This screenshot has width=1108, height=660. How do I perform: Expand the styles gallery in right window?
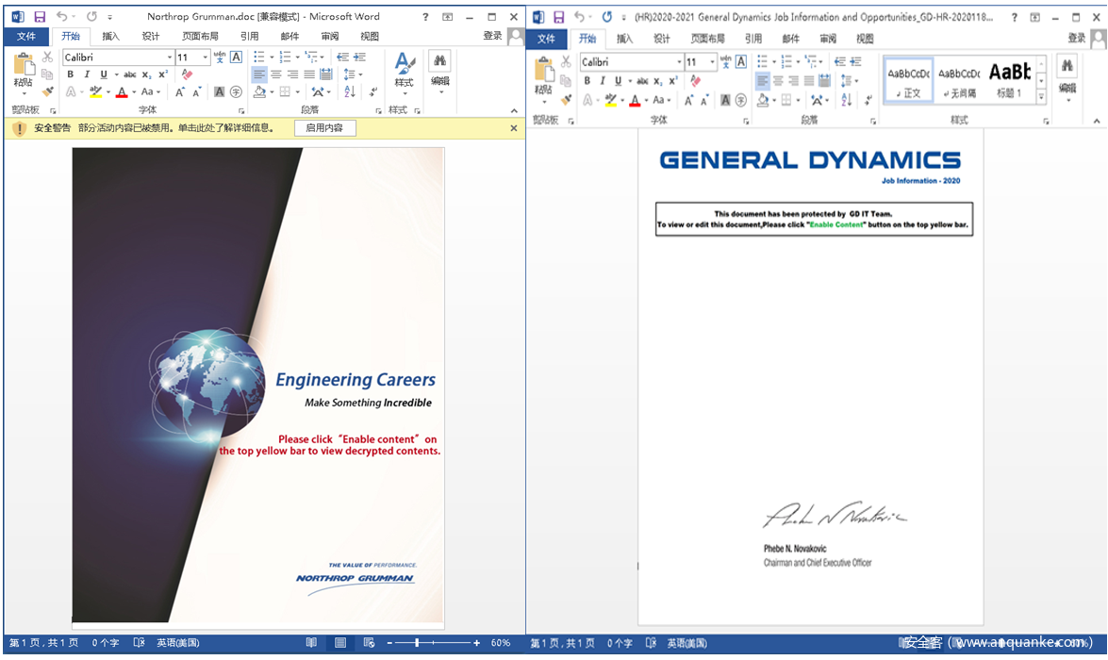pyautogui.click(x=1041, y=96)
